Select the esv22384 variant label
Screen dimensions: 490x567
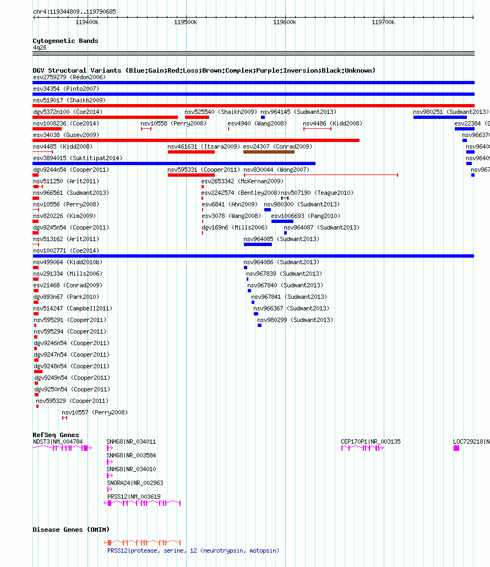click(472, 123)
